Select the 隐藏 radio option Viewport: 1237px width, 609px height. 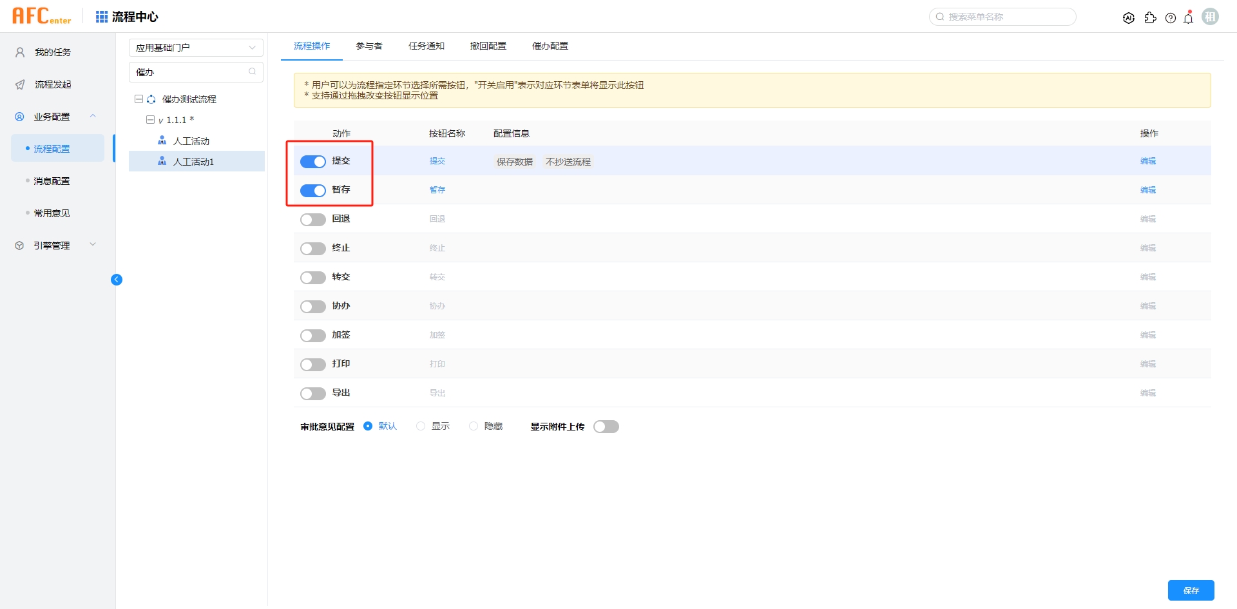tap(474, 426)
